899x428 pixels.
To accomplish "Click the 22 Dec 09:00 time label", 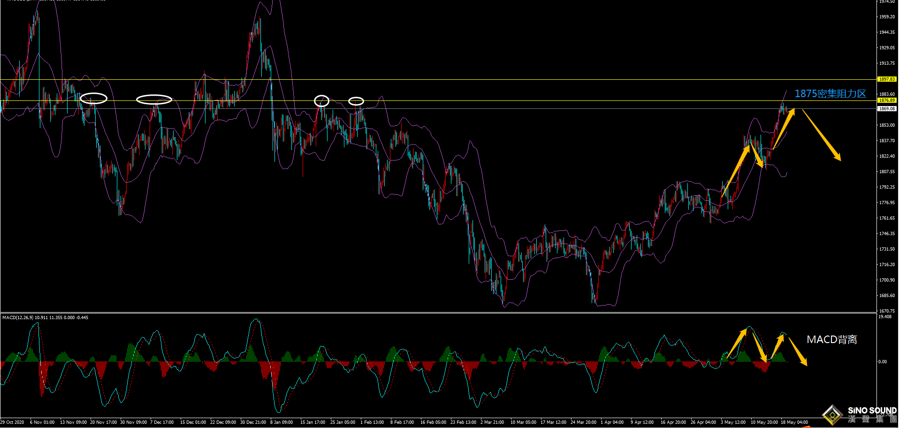I will point(223,422).
